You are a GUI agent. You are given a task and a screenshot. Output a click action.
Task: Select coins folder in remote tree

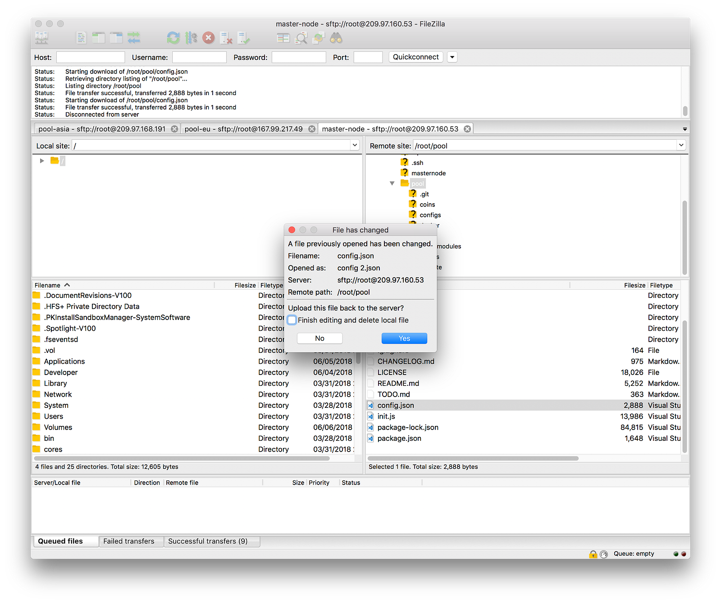point(427,205)
